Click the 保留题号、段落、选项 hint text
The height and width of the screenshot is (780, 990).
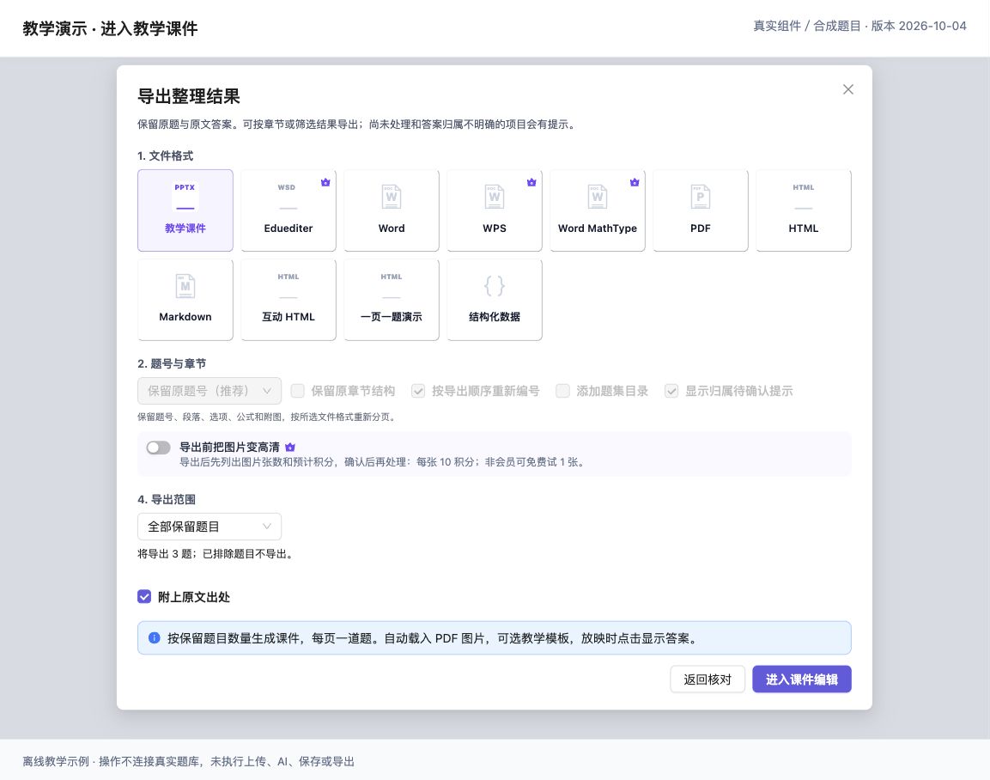[266, 417]
